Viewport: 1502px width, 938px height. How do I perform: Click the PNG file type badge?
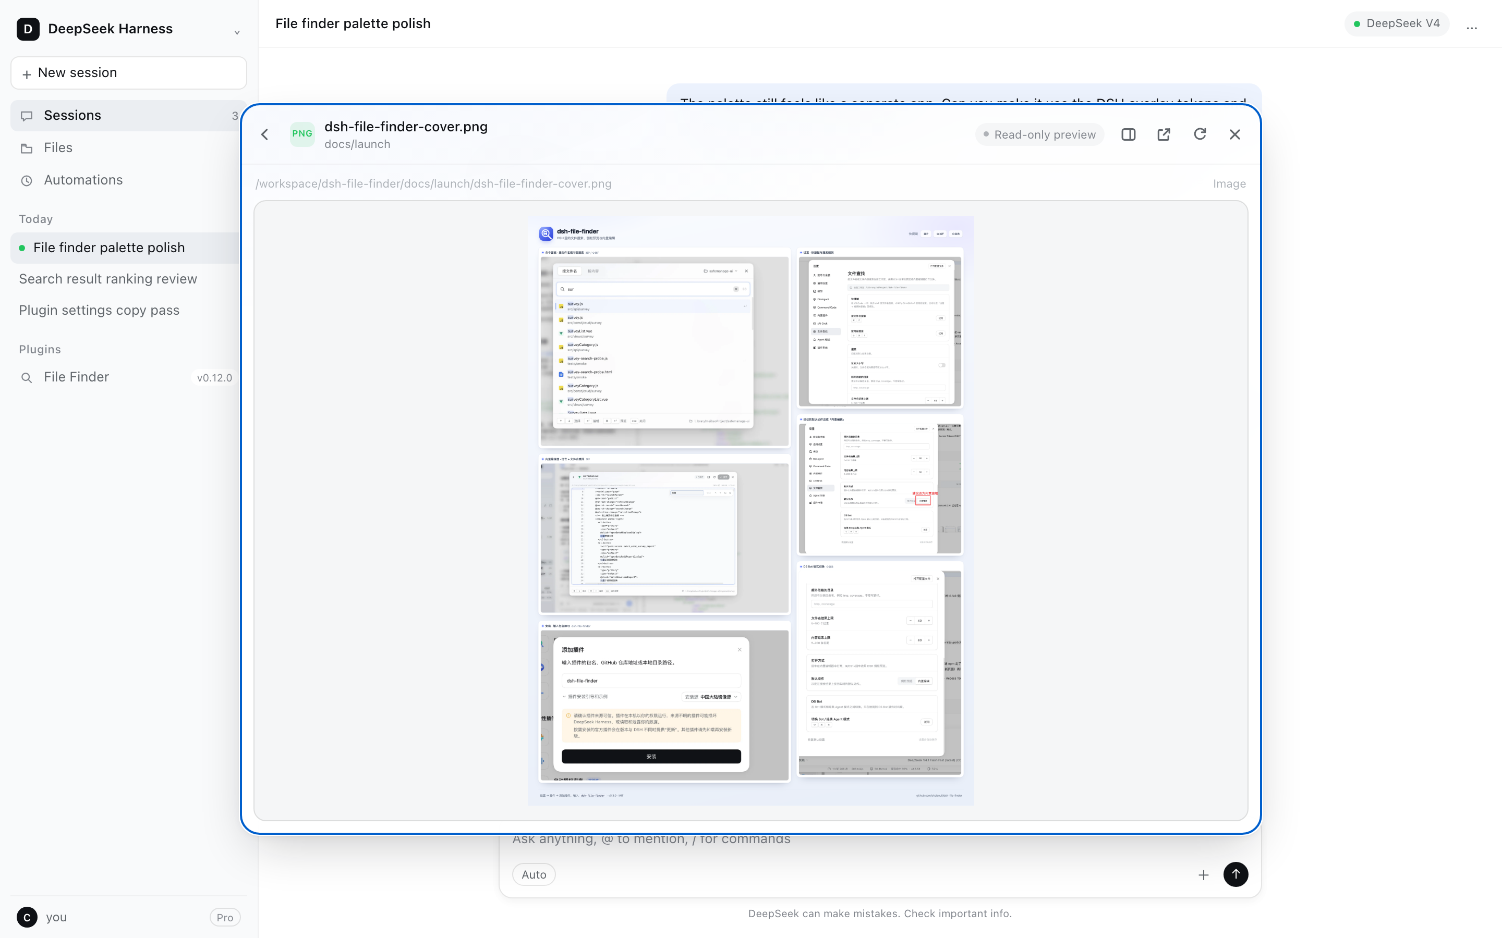click(302, 134)
